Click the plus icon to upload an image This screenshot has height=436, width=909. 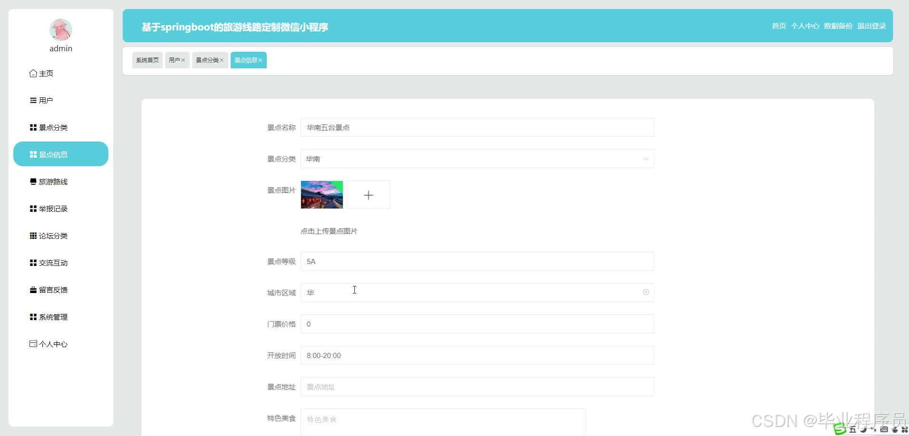368,195
